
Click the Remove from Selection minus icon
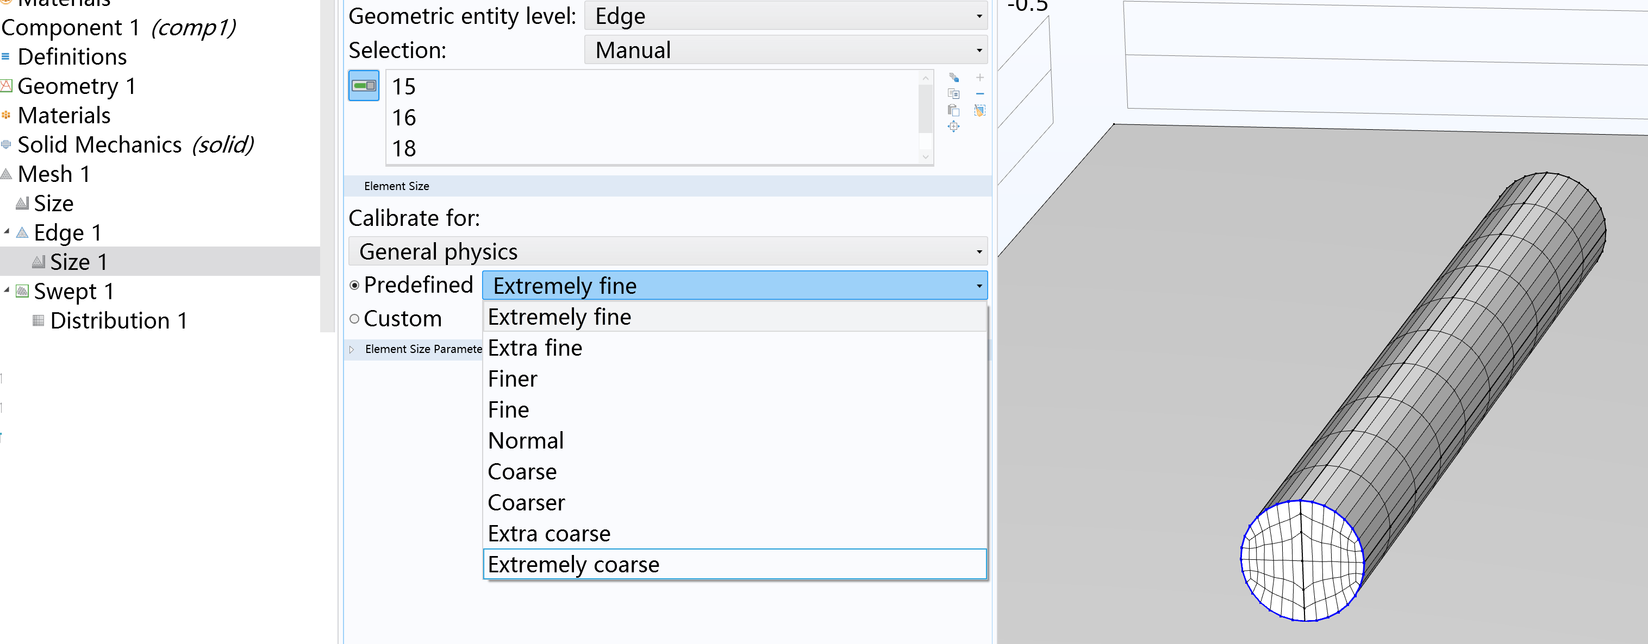click(x=979, y=94)
